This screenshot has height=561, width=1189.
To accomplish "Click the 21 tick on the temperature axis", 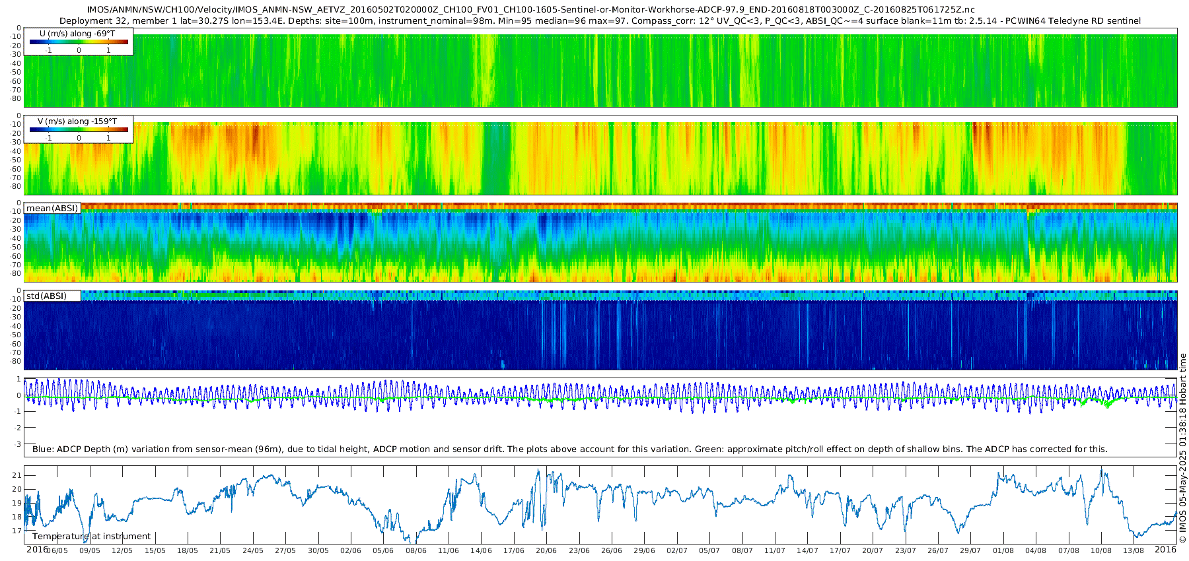I will pyautogui.click(x=17, y=476).
